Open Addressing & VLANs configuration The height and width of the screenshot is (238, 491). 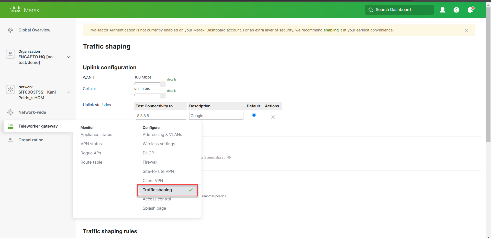point(162,134)
